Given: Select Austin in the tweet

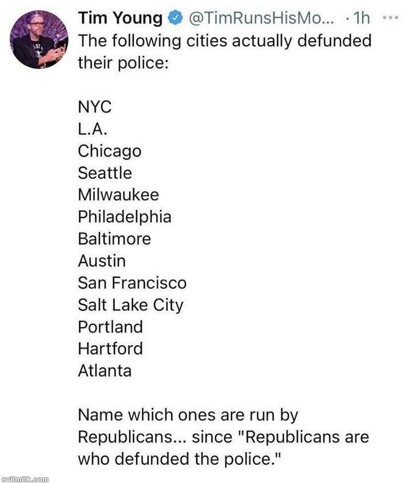Looking at the screenshot, I should 102,261.
